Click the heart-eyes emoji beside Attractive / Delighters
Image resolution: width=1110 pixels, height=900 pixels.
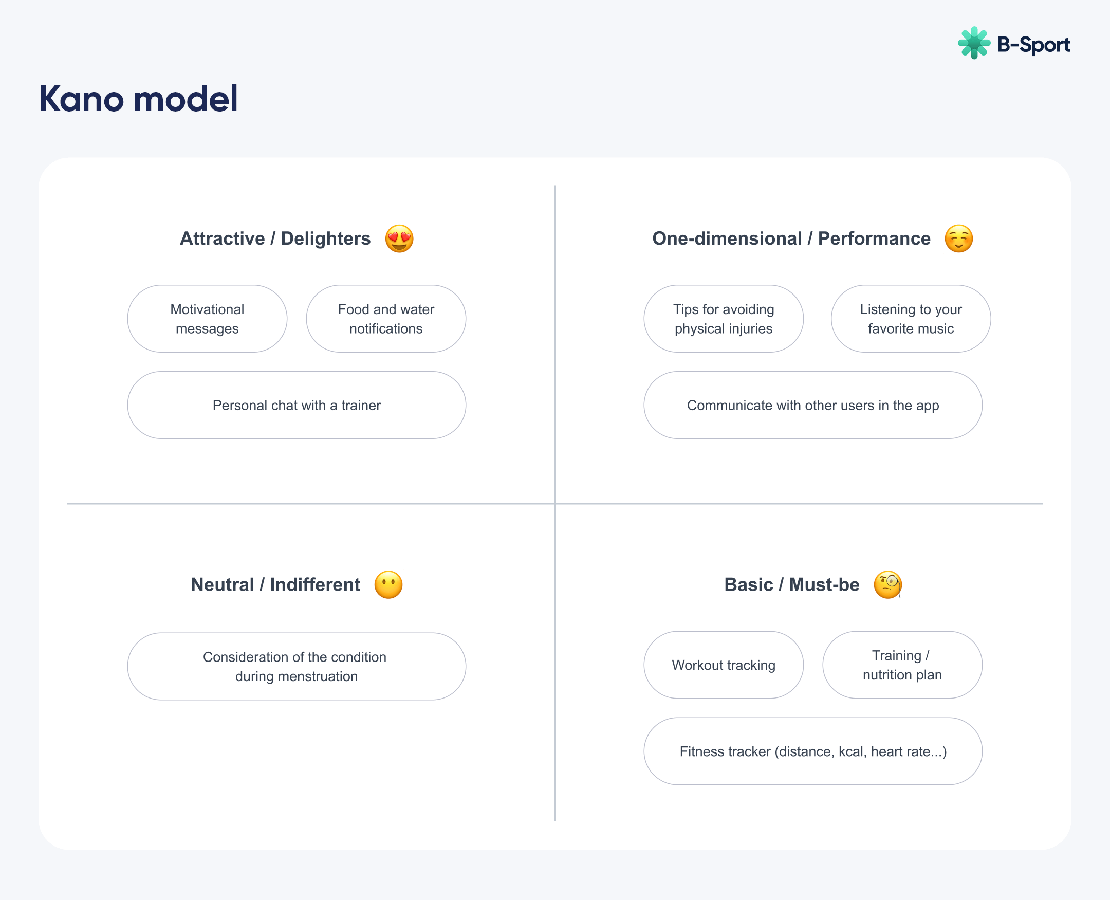coord(399,238)
